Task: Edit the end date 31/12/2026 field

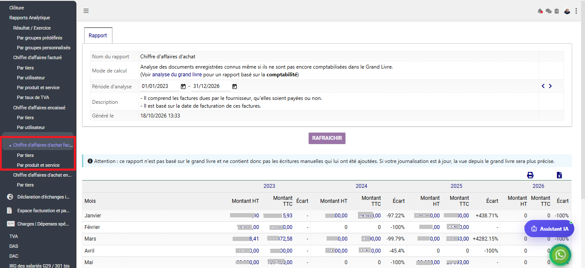Action: (x=211, y=86)
